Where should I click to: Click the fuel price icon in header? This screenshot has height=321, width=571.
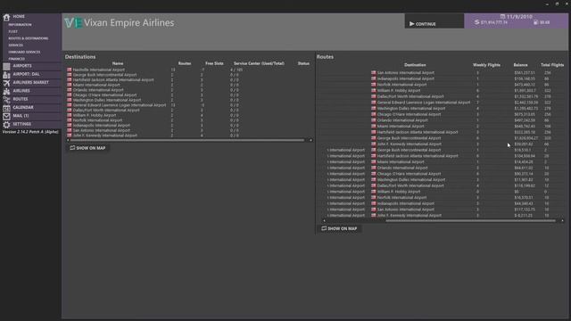[x=535, y=22]
